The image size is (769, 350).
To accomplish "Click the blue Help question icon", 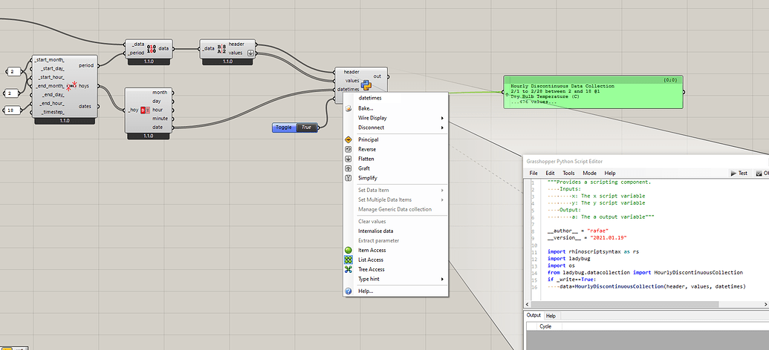I will (348, 291).
